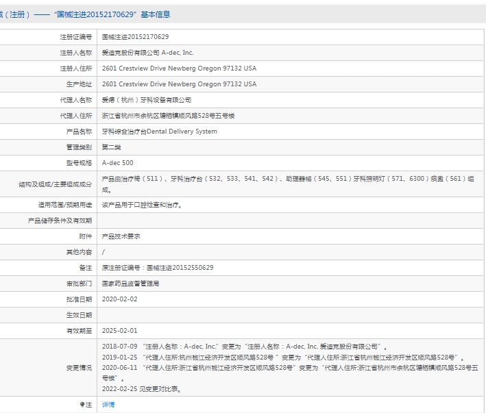The height and width of the screenshot is (413, 486).
Task: Select the registration number 国械注进20152170629 value
Action: point(136,37)
